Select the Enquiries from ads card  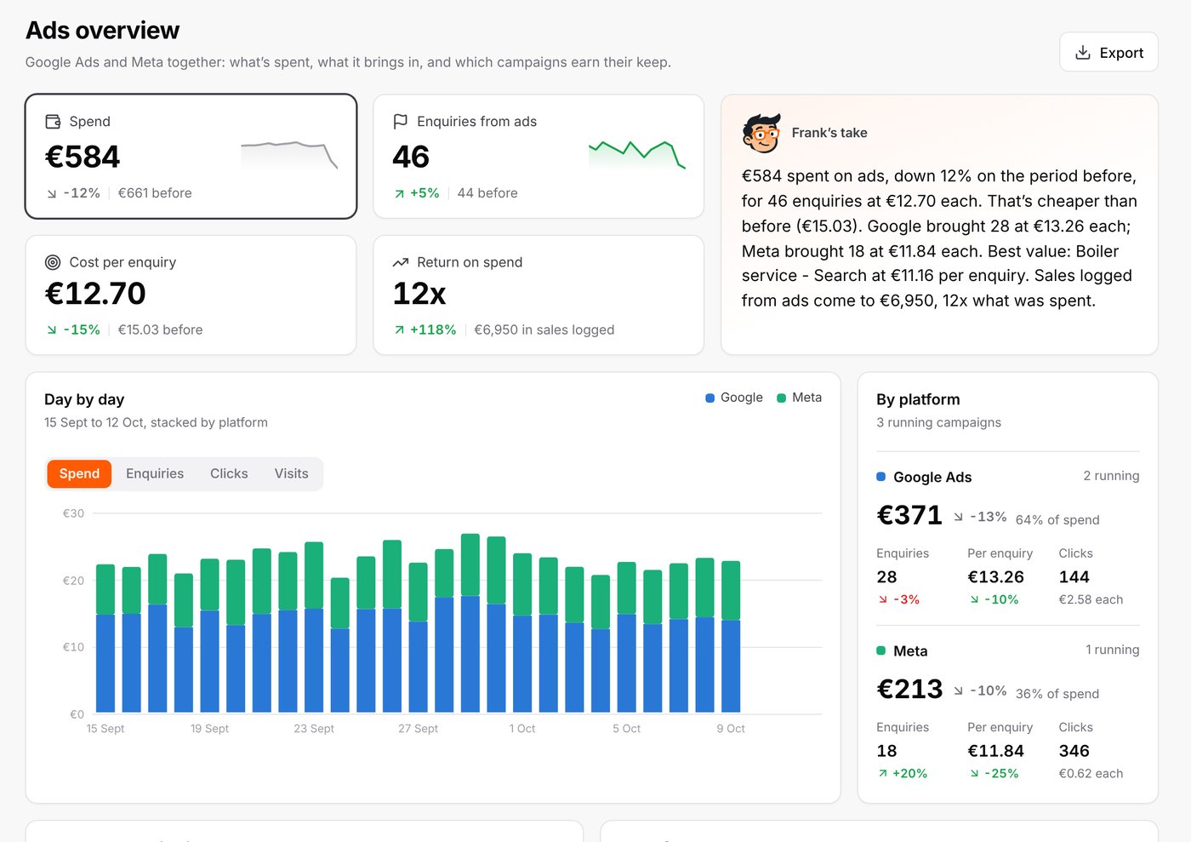pos(539,156)
